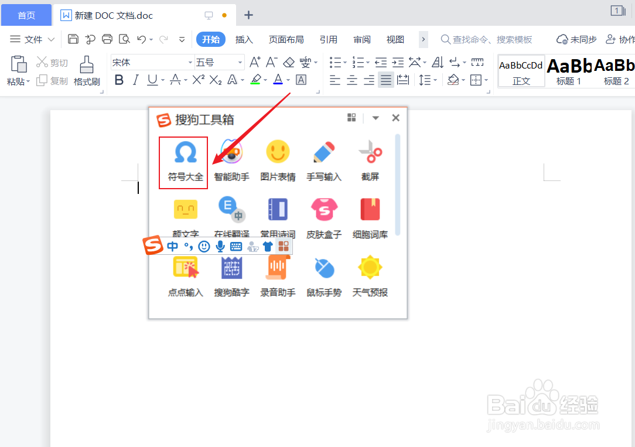Image resolution: width=635 pixels, height=447 pixels.
Task: Open the 皮肤盒子 skin box
Action: click(x=324, y=219)
